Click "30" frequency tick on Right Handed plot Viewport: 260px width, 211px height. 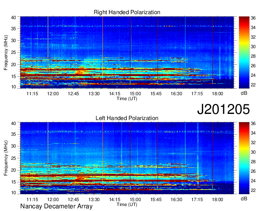click(x=13, y=41)
